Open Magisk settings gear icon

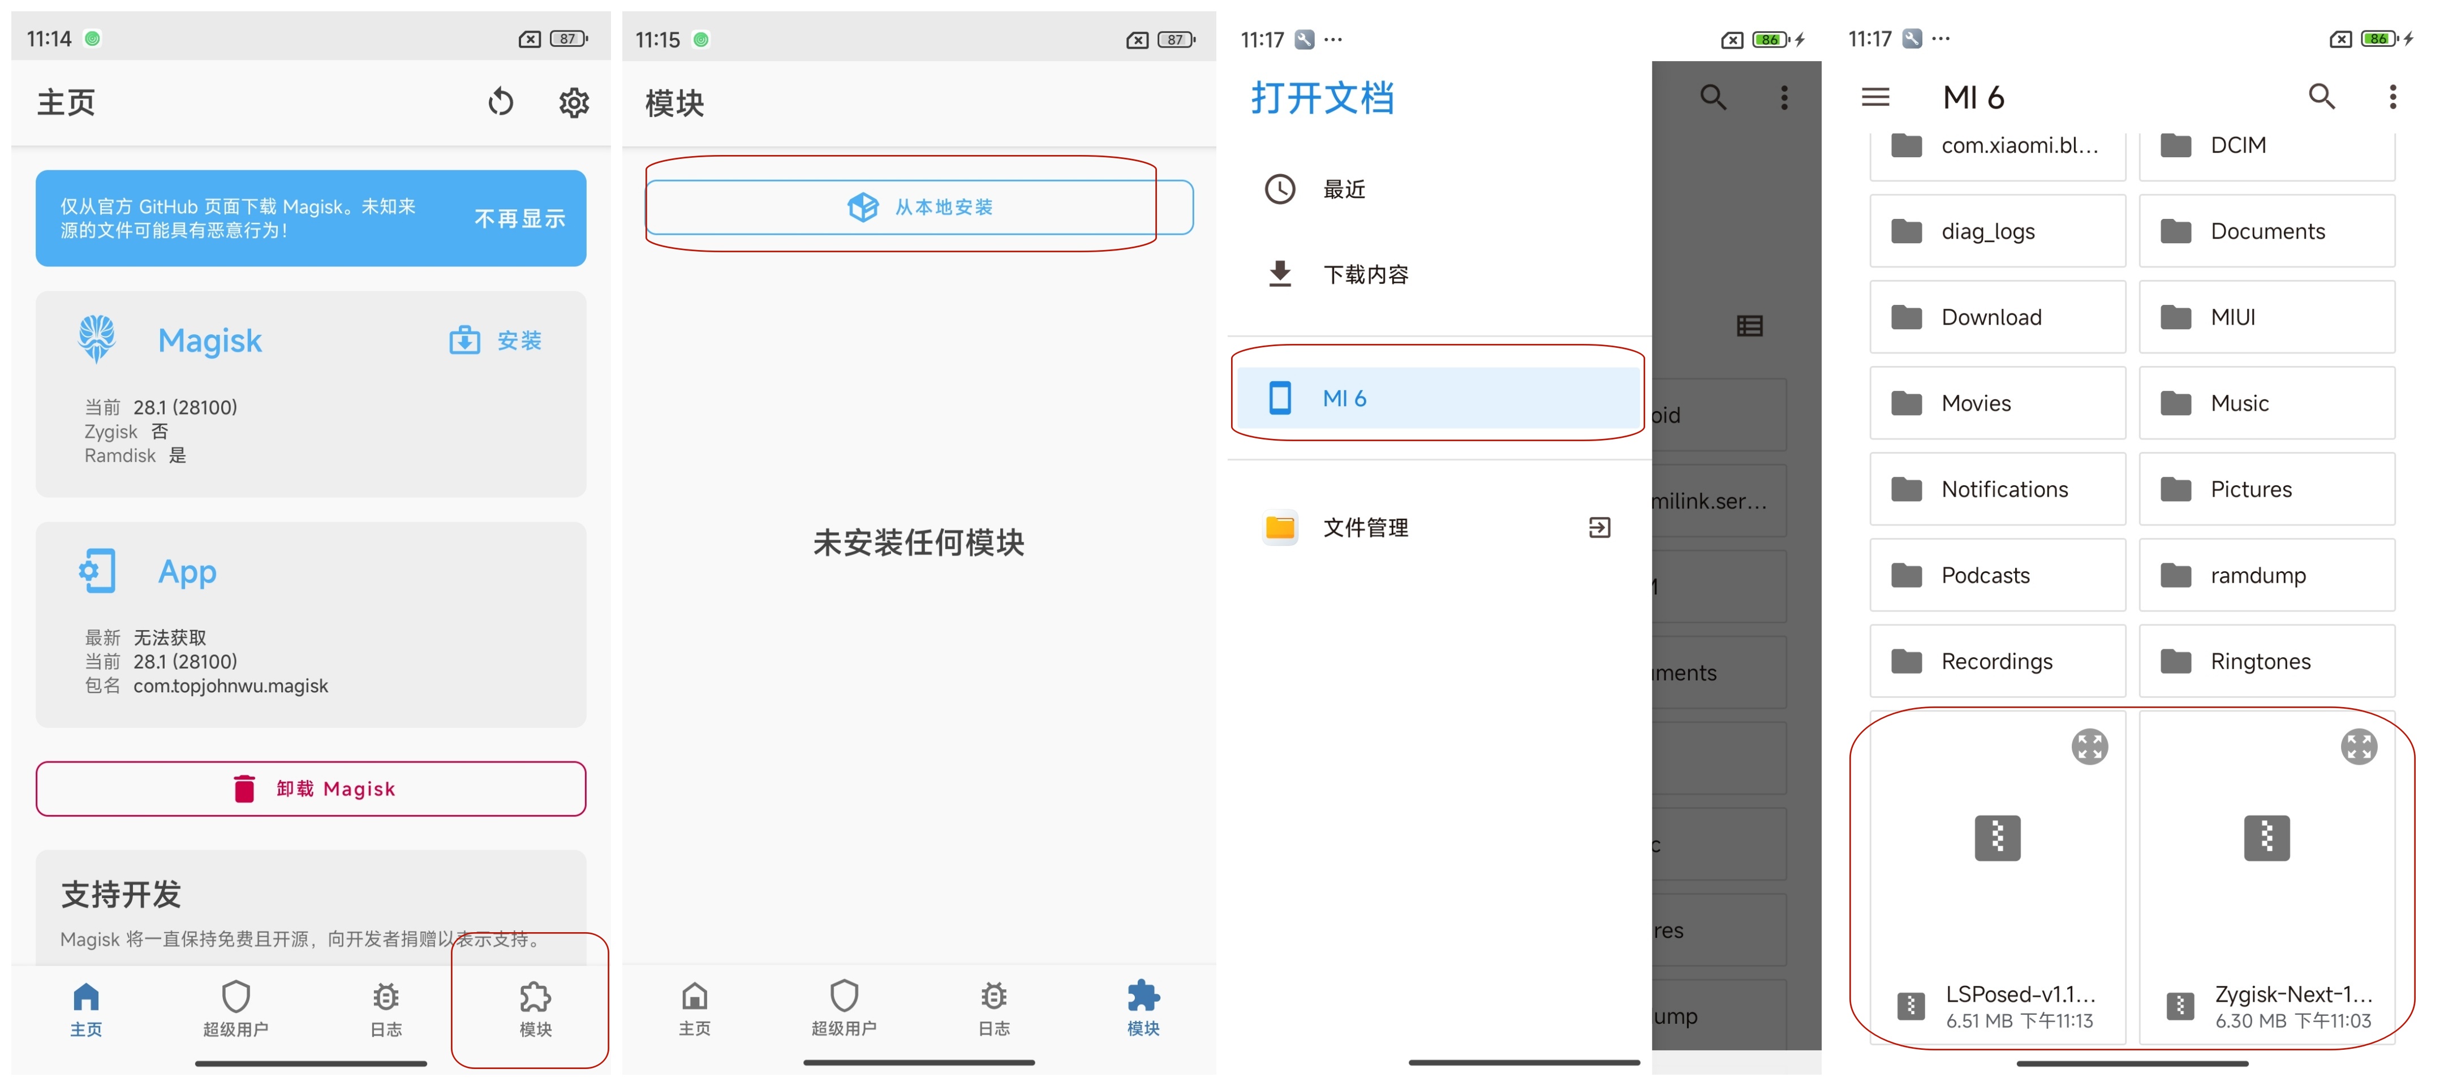pyautogui.click(x=573, y=101)
